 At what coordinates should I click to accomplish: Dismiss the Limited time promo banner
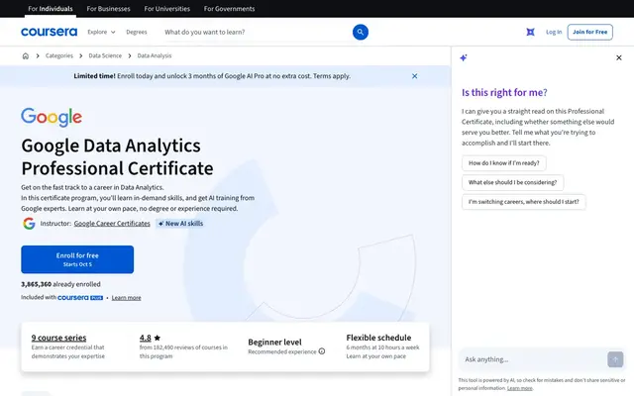coord(414,76)
